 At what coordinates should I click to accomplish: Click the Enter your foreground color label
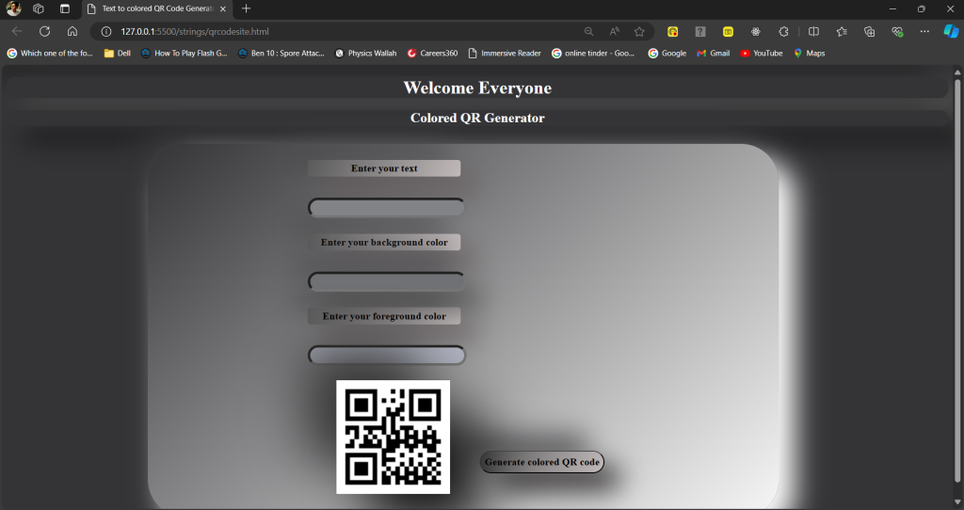pyautogui.click(x=384, y=316)
